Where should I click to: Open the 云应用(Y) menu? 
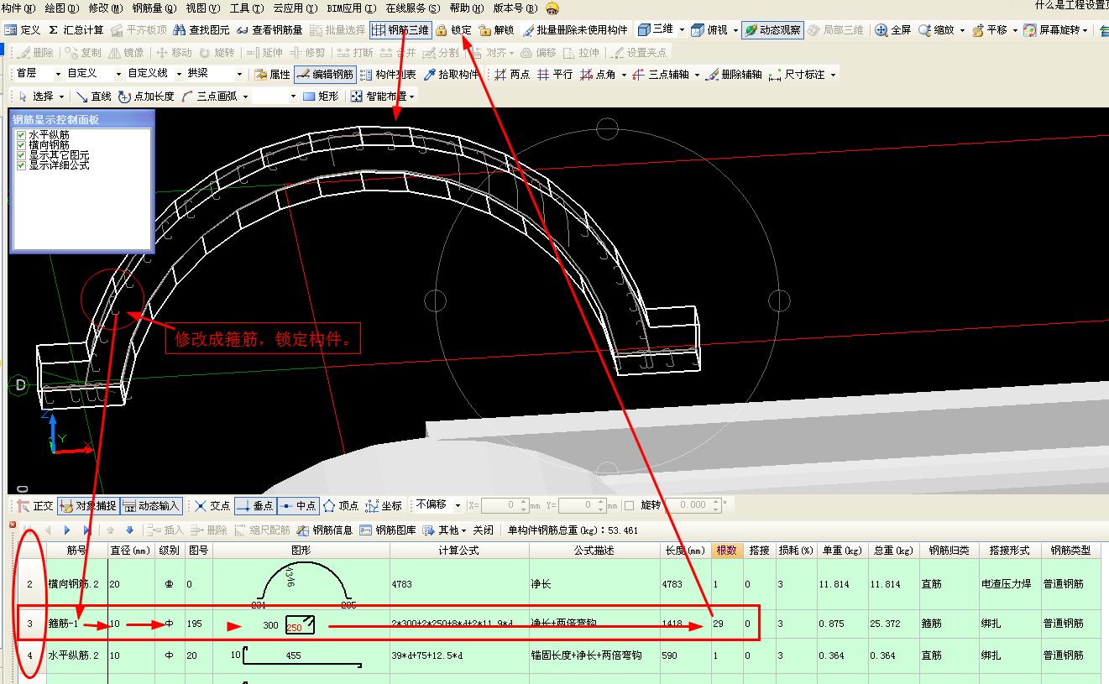coord(296,8)
